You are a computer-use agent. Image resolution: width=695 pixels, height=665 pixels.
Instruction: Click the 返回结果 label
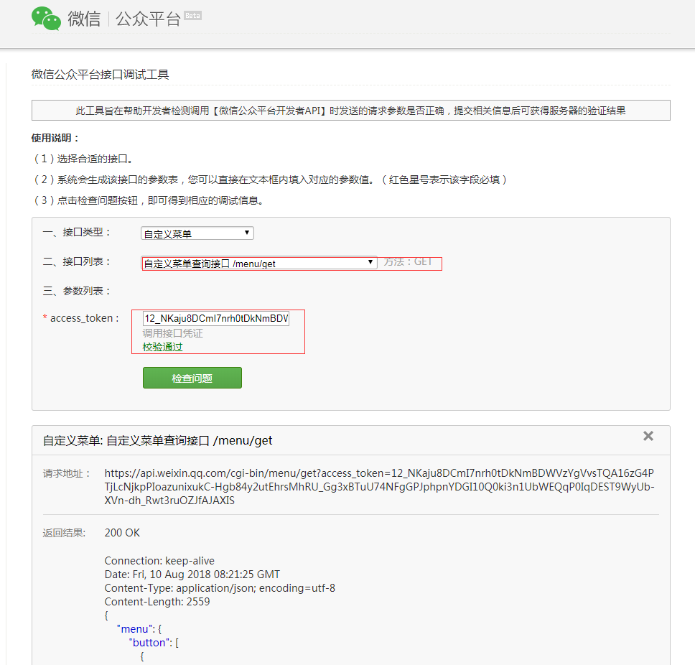64,533
